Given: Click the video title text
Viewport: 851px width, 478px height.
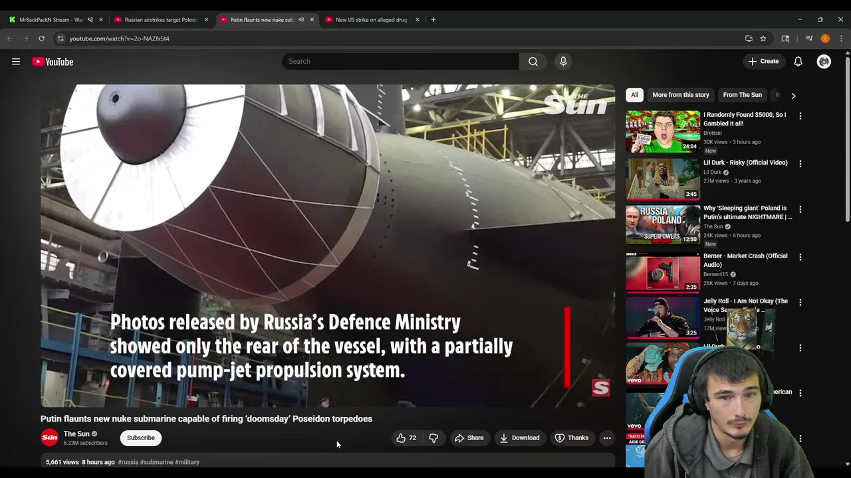Looking at the screenshot, I should pos(206,419).
